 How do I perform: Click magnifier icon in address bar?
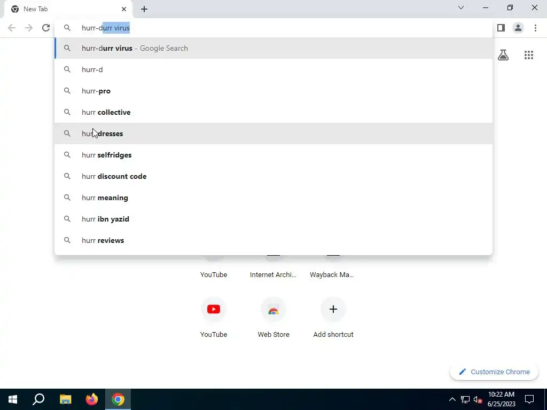[x=67, y=28]
